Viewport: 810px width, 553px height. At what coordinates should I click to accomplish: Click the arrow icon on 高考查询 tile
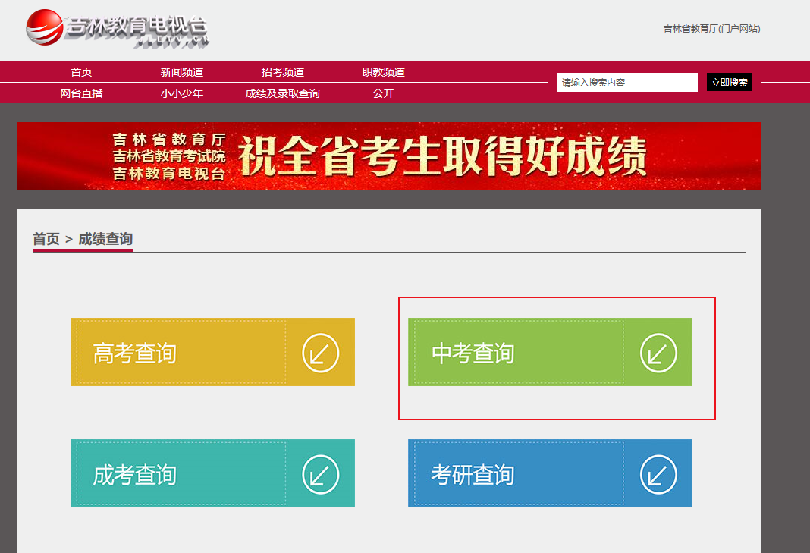coord(320,353)
